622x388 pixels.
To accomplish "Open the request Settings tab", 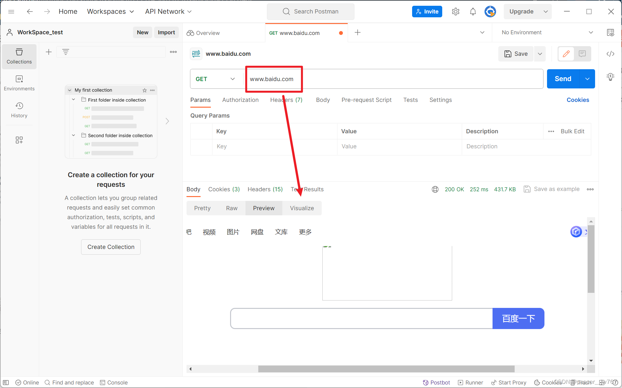I will click(441, 100).
